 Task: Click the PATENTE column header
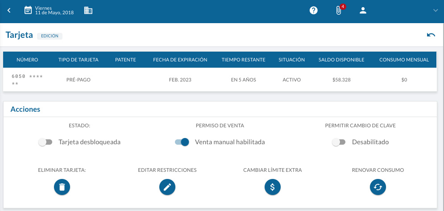125,60
